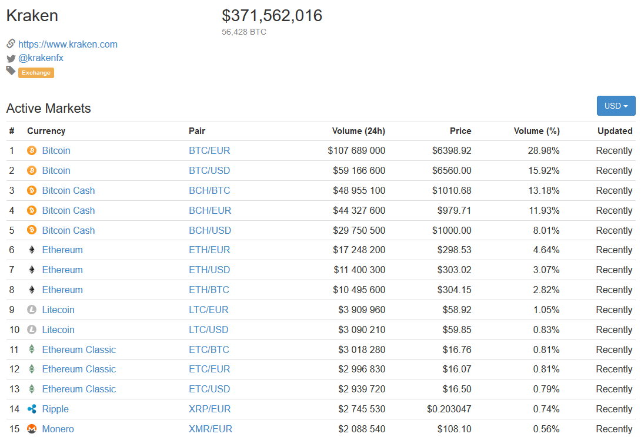The image size is (641, 437).
Task: Open the Bitcoin link in row 1
Action: [56, 151]
